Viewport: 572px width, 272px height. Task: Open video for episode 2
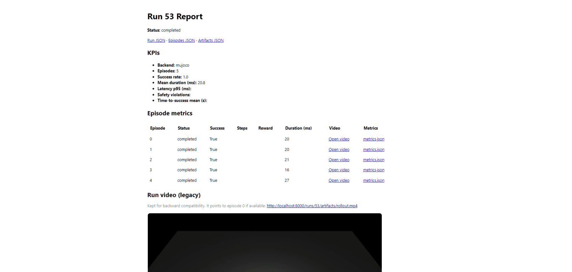pyautogui.click(x=339, y=160)
